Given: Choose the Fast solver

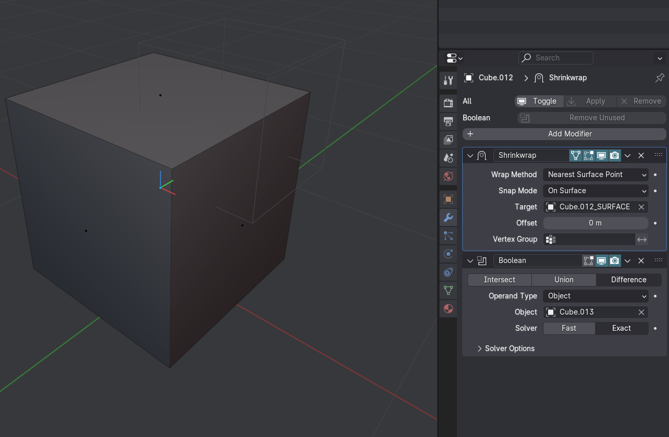Looking at the screenshot, I should (569, 328).
